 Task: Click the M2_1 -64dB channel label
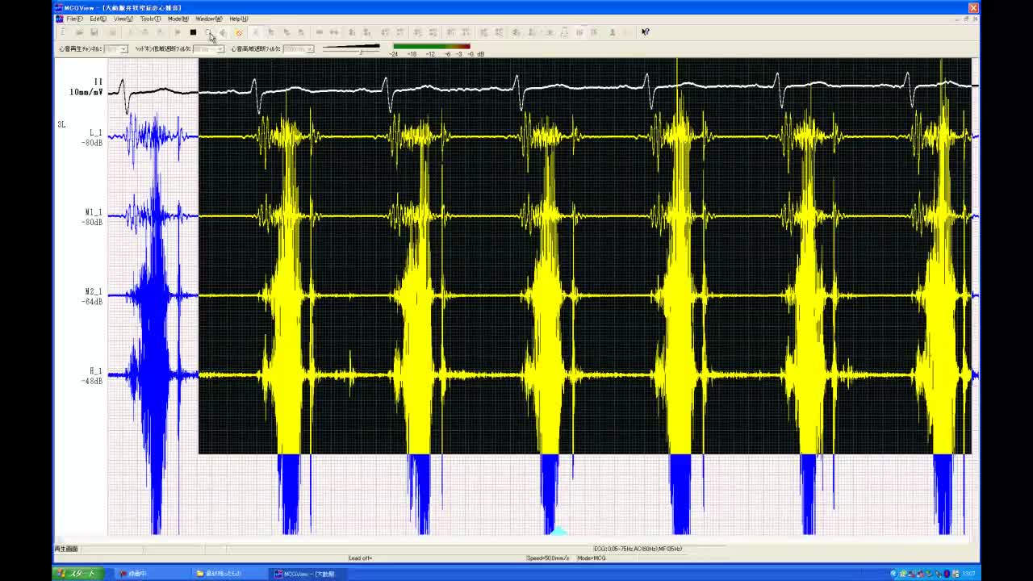click(x=94, y=297)
